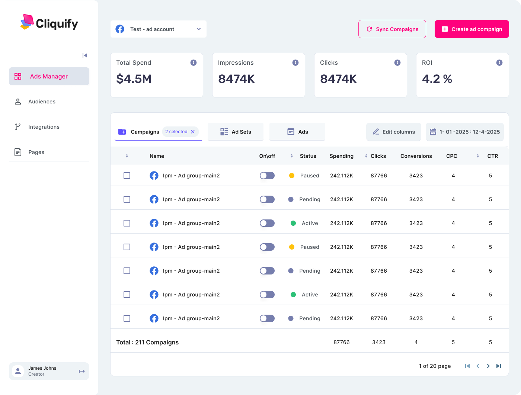Click the Impressions info icon
This screenshot has width=521, height=395.
click(295, 62)
